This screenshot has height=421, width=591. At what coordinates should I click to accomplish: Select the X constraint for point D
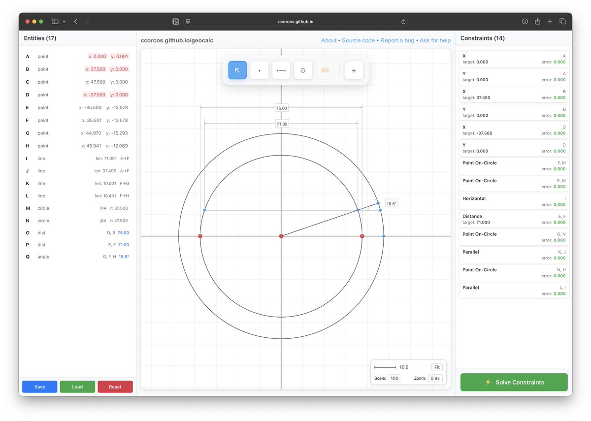click(x=514, y=130)
